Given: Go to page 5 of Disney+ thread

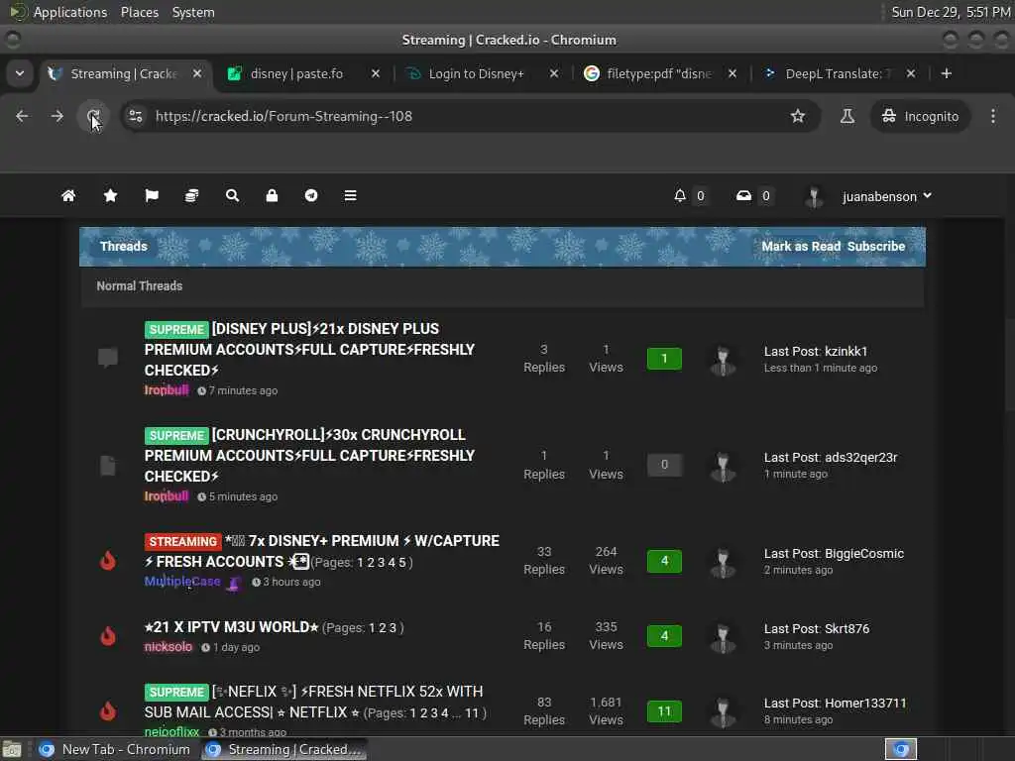Looking at the screenshot, I should (402, 563).
